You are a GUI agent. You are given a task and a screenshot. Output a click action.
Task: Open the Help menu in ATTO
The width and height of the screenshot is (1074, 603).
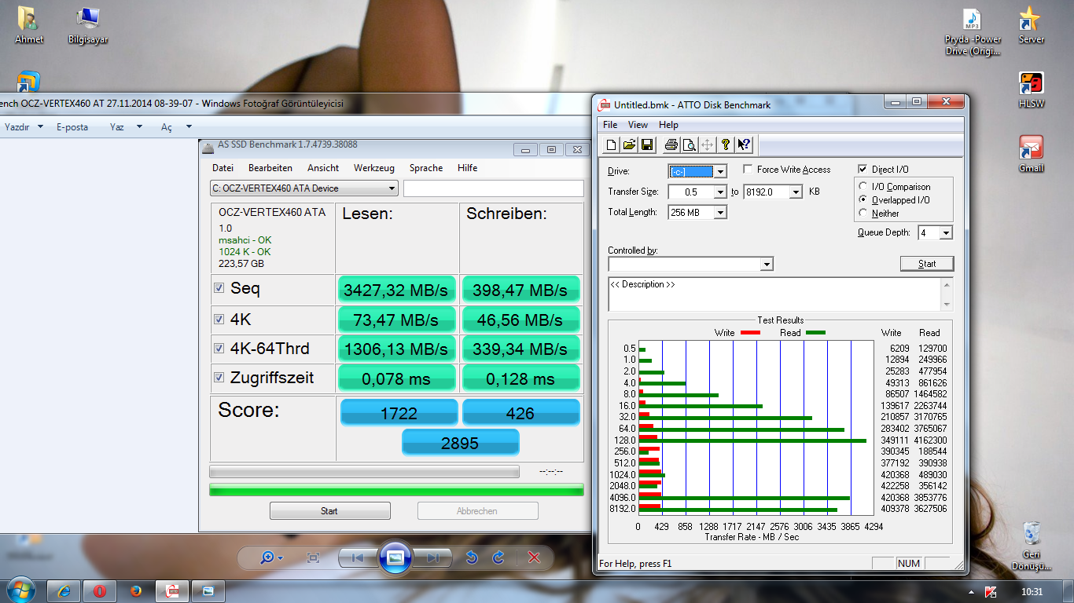668,125
